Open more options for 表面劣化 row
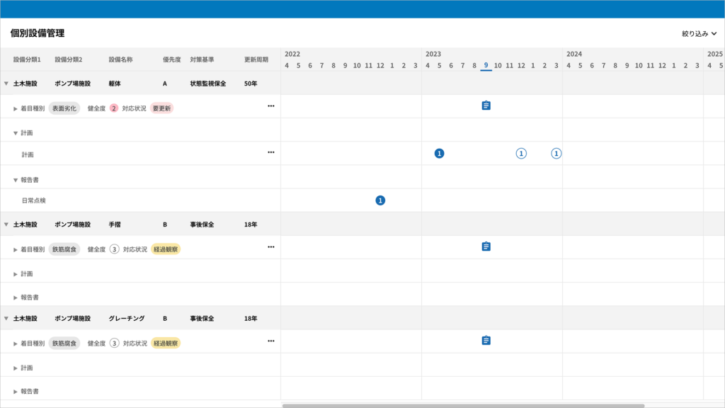Image resolution: width=725 pixels, height=408 pixels. pyautogui.click(x=270, y=106)
